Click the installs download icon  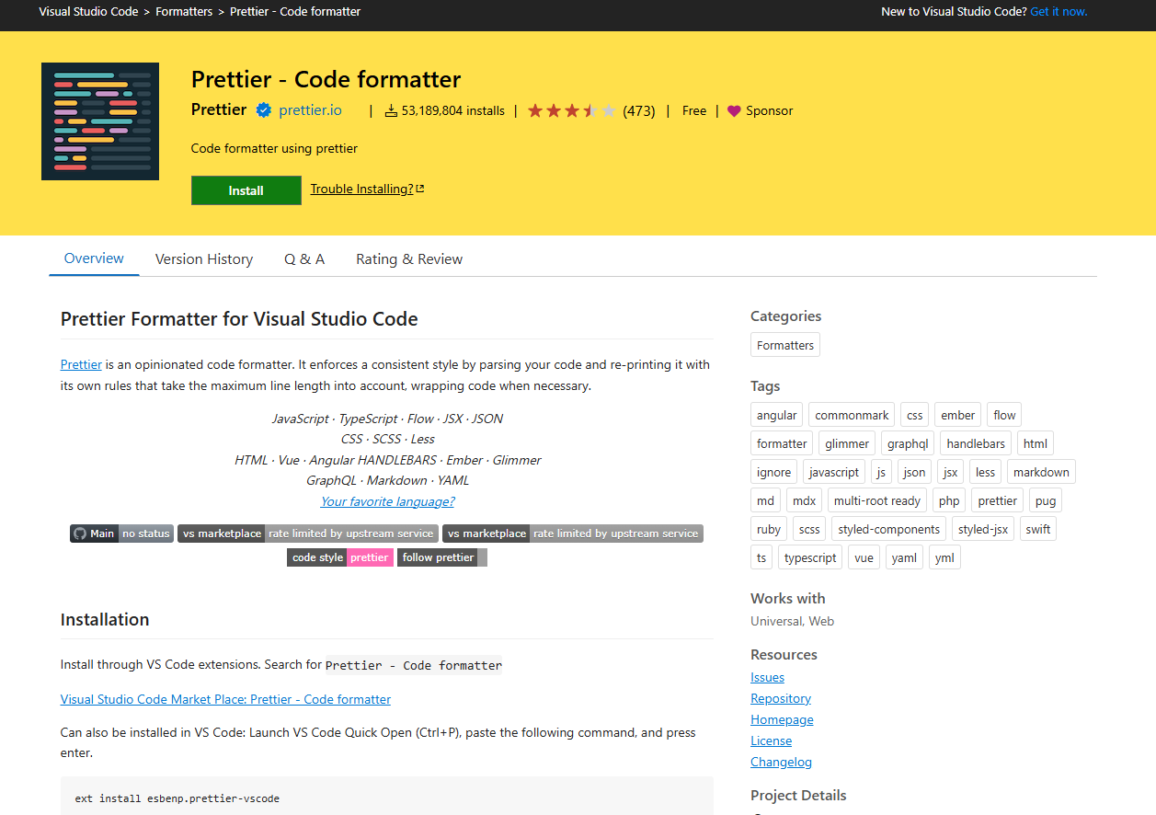tap(391, 111)
